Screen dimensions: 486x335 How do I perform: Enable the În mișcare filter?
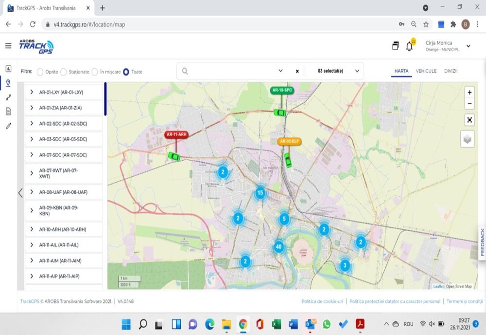coord(95,72)
